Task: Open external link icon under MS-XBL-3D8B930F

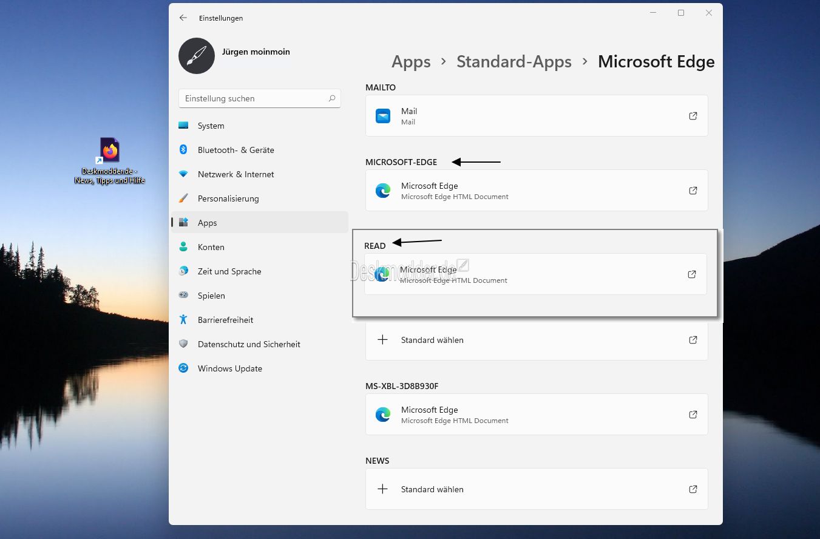Action: (693, 415)
